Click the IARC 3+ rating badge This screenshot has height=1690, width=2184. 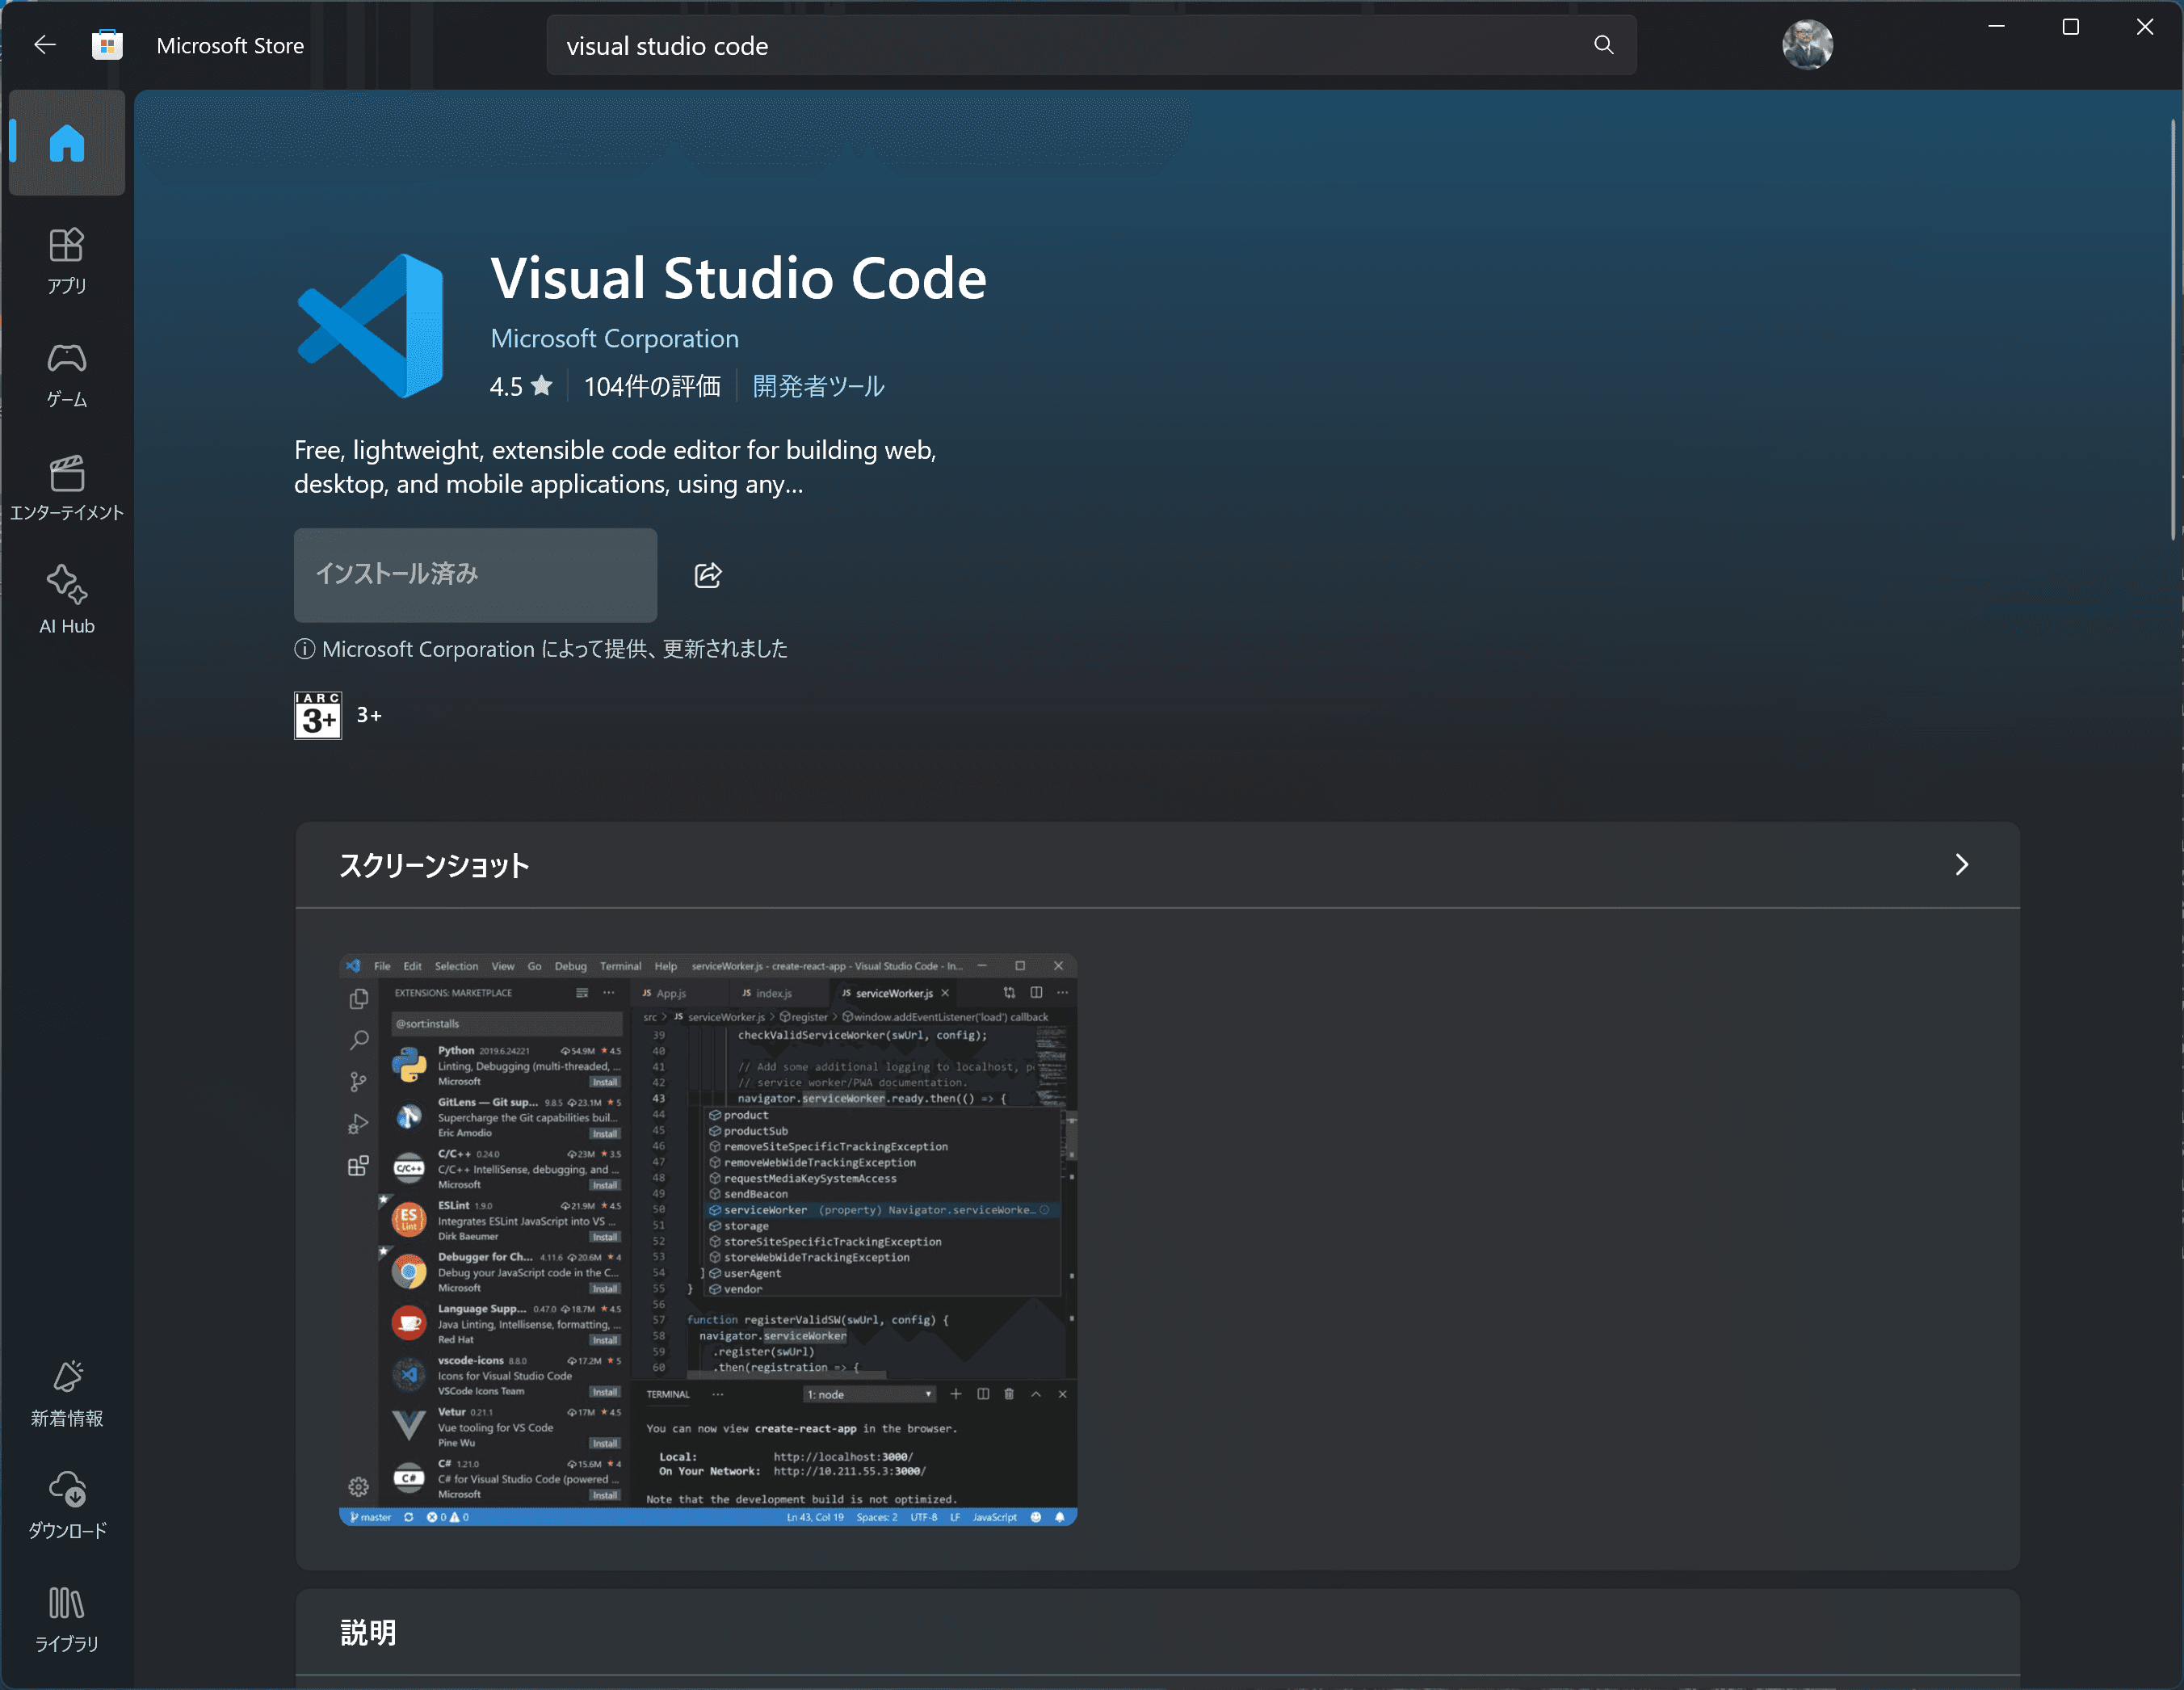coord(318,715)
